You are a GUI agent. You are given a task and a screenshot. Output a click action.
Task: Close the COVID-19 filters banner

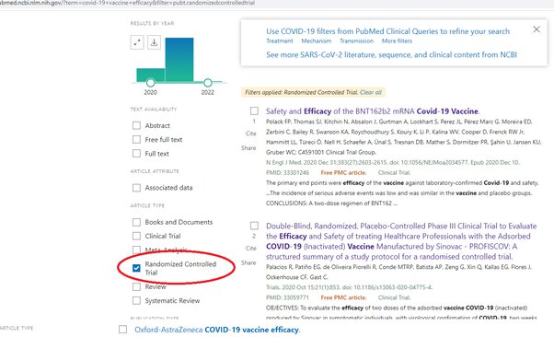click(537, 29)
